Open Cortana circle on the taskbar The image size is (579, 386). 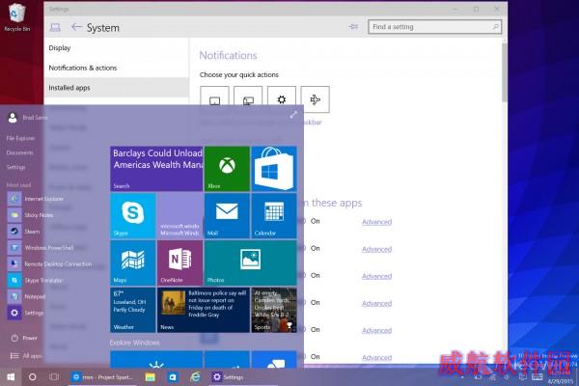tap(33, 376)
